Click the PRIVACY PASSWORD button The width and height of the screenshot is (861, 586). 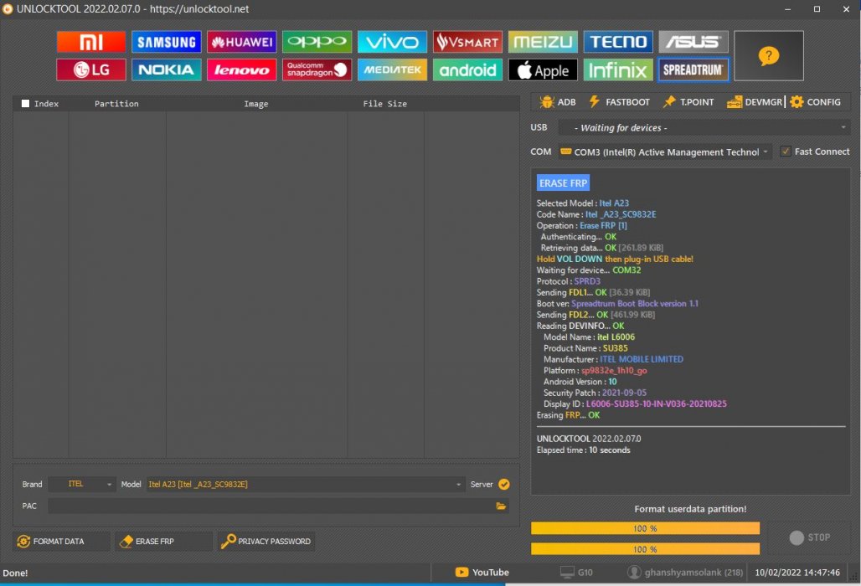pos(266,541)
